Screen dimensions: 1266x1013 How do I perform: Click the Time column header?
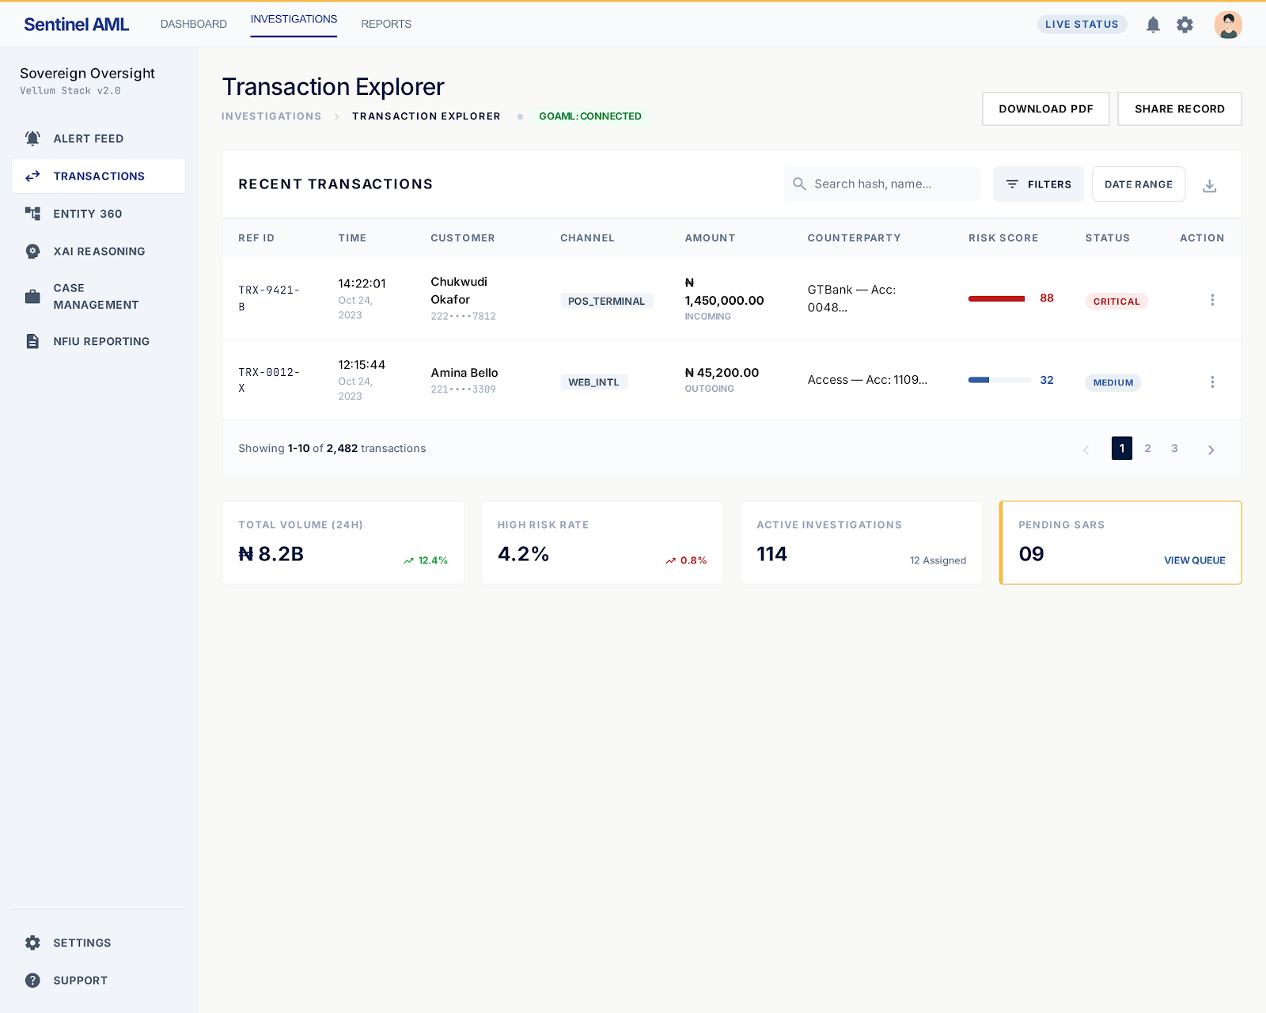tap(352, 238)
